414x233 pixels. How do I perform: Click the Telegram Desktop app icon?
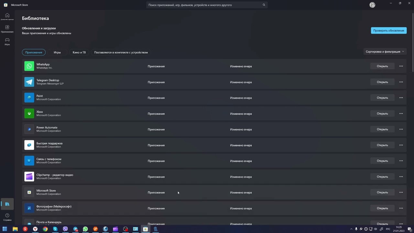click(29, 82)
